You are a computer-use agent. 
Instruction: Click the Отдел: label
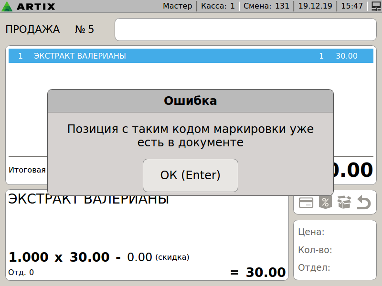314,268
